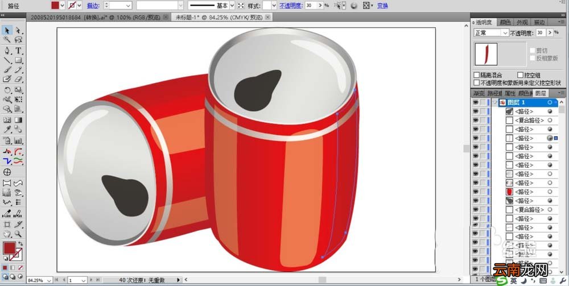Collapse the 图层 1 layer tree

(494, 102)
